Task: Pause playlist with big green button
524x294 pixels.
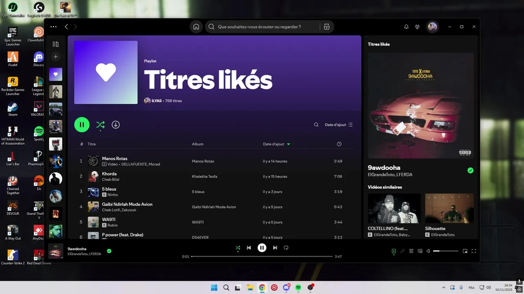Action: (82, 125)
